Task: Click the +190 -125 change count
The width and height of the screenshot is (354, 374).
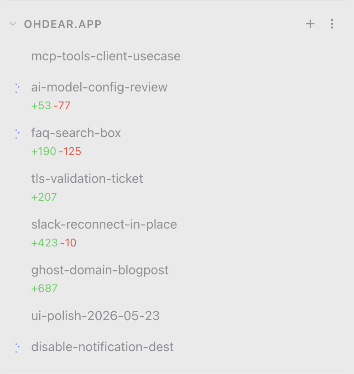Action: (56, 151)
